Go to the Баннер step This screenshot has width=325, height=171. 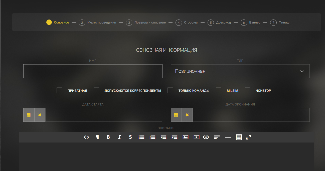point(251,22)
